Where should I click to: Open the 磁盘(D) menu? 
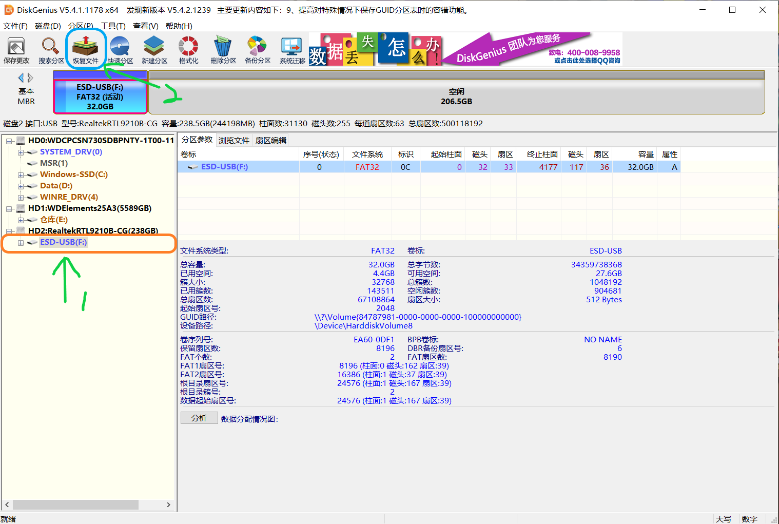[x=48, y=26]
